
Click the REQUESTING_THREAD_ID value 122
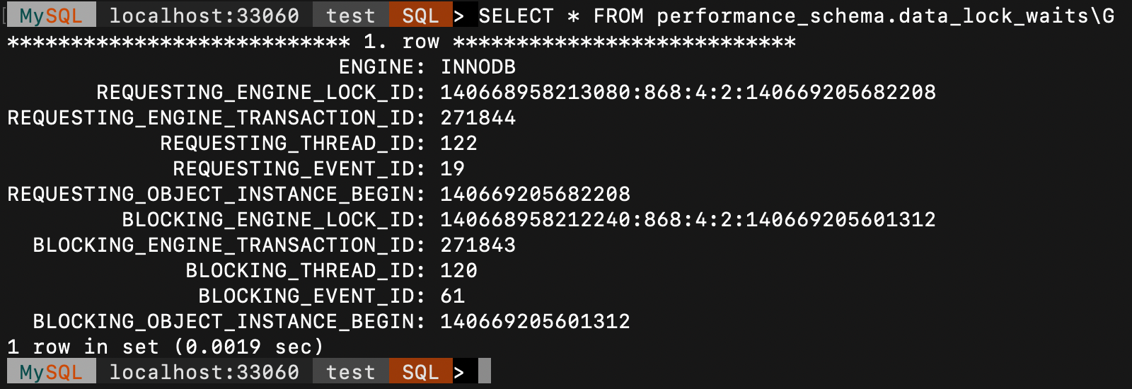pos(458,144)
